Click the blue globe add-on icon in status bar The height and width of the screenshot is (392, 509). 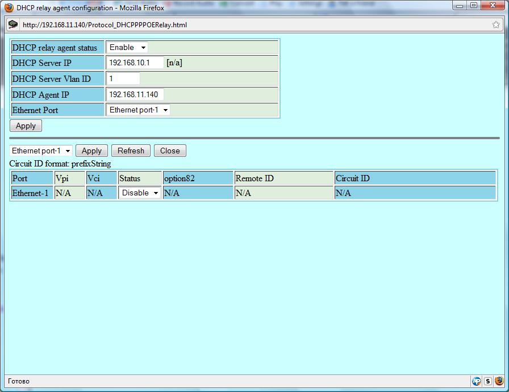[476, 381]
